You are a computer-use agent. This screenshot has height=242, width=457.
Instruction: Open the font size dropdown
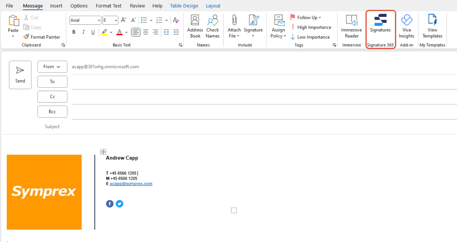(x=116, y=20)
